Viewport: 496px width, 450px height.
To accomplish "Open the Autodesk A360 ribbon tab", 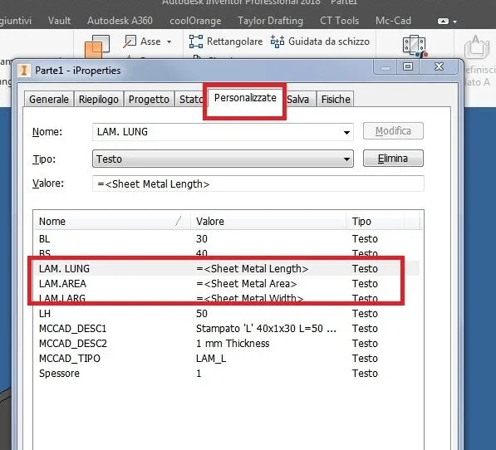I will click(120, 21).
